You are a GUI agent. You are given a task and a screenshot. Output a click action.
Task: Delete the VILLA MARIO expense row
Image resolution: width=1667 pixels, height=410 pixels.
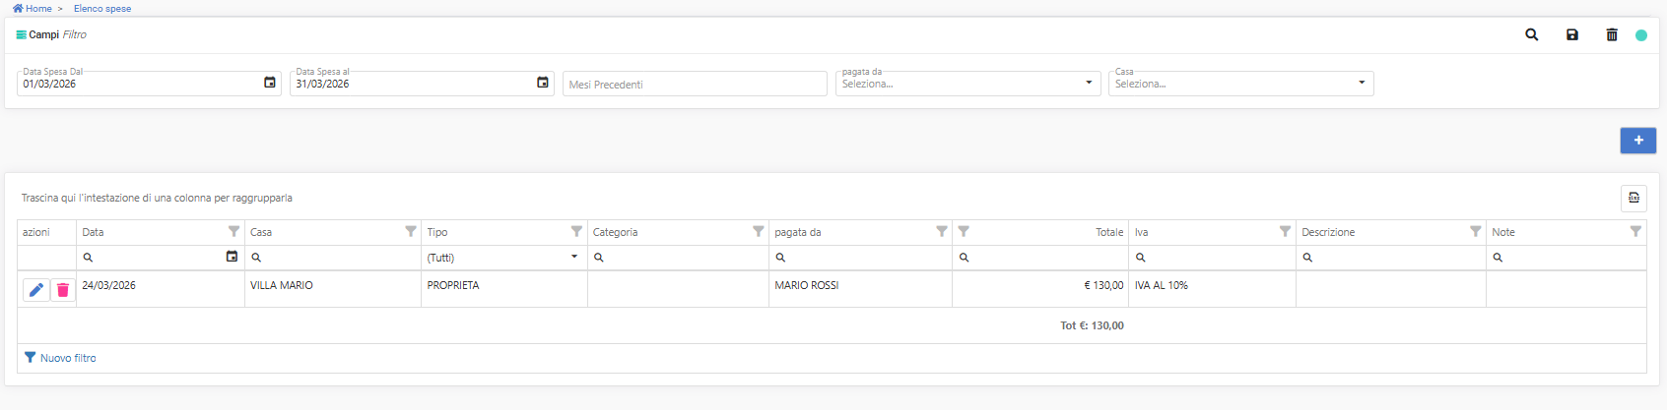[x=63, y=290]
